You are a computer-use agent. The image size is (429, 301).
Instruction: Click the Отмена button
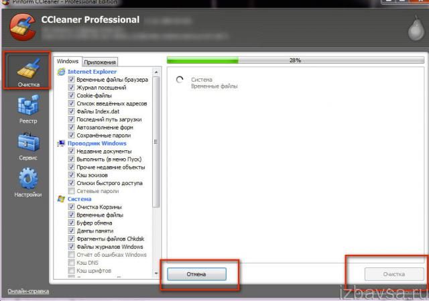(x=196, y=274)
